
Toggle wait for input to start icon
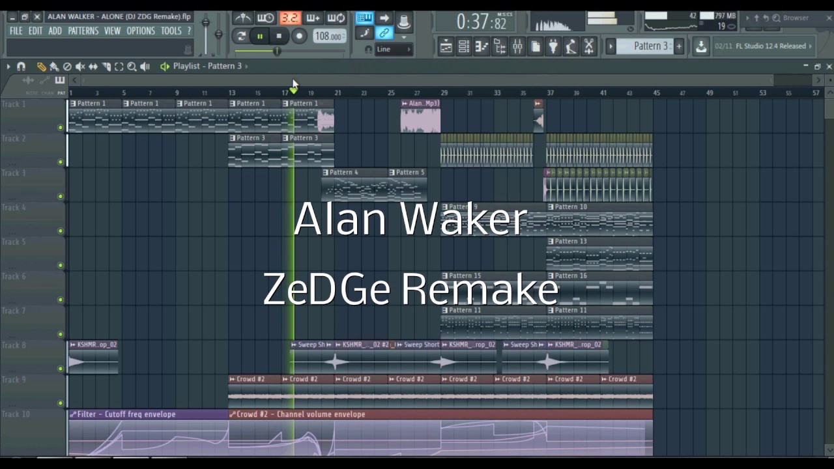coord(266,18)
